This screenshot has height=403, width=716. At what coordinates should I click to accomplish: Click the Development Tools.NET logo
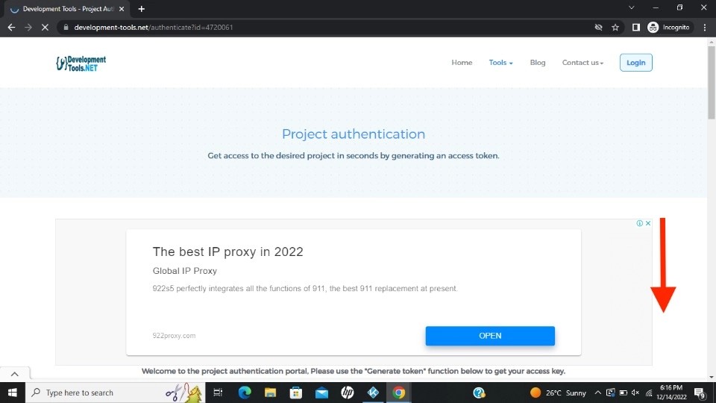click(x=81, y=63)
